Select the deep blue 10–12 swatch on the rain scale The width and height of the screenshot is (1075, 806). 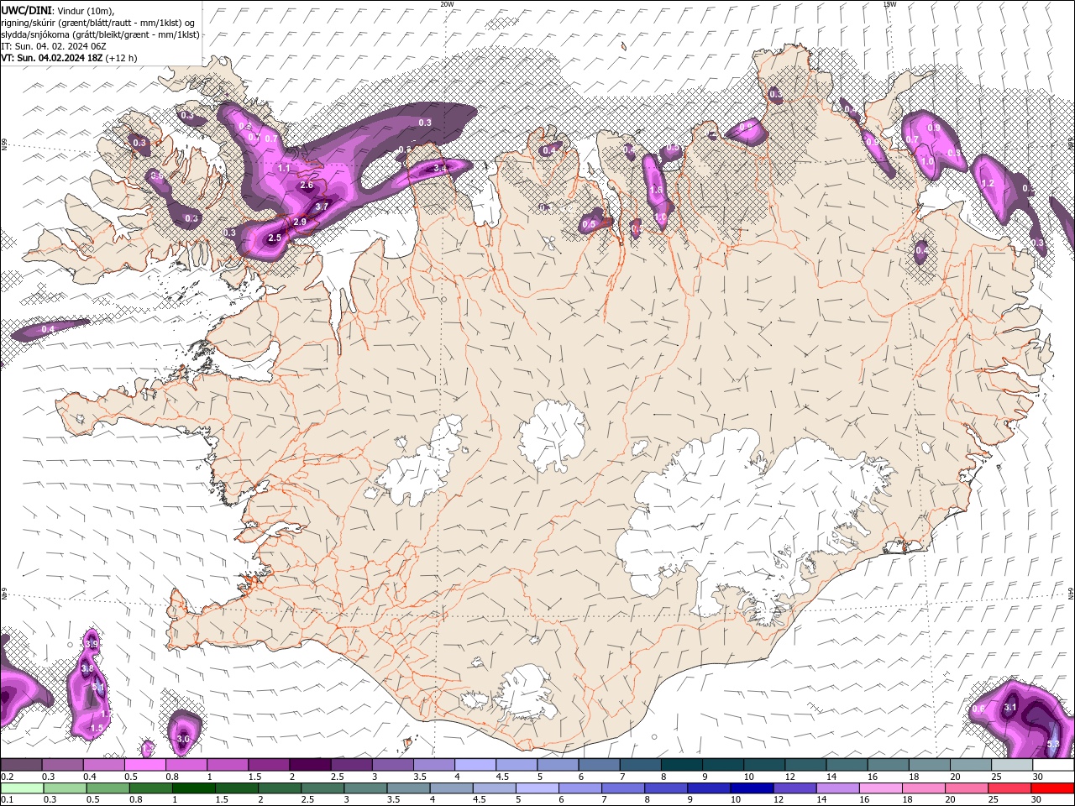[752, 788]
